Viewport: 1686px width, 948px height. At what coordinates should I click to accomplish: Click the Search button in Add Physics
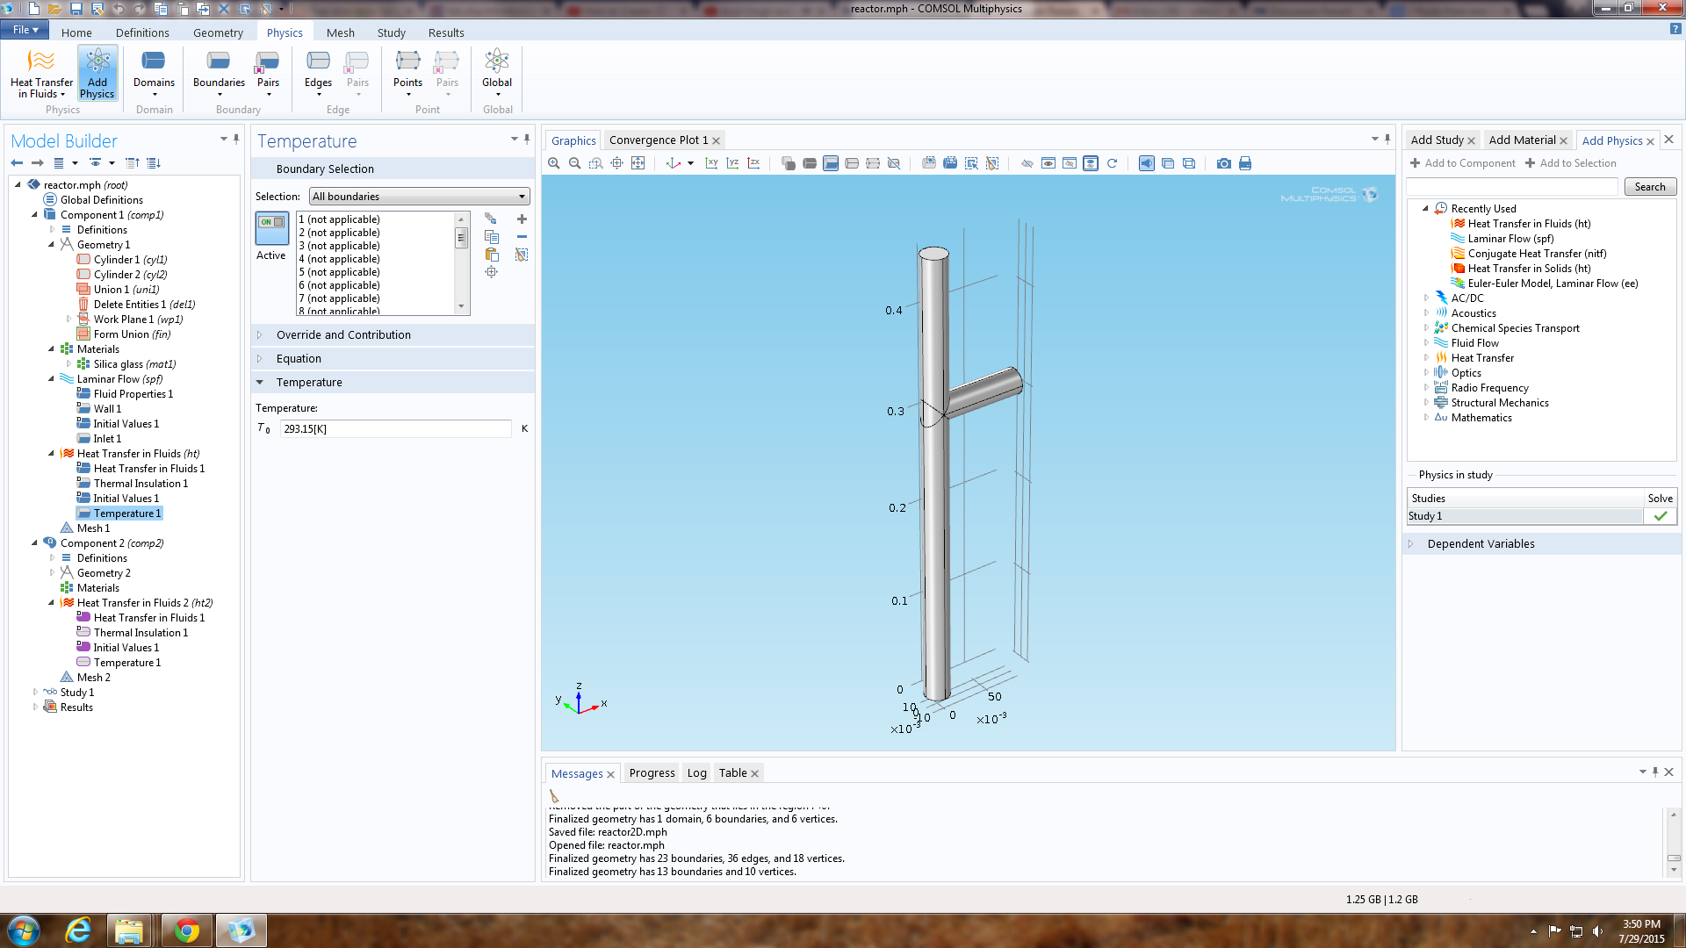tap(1650, 187)
